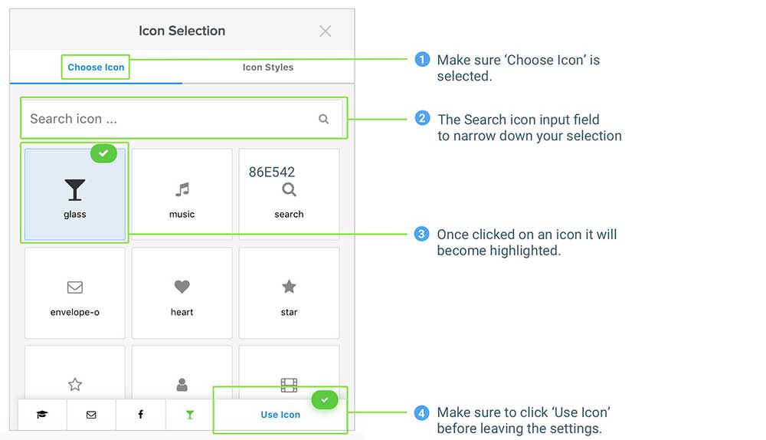766x440 pixels.
Task: Click the Search icon input field
Action: 169,119
